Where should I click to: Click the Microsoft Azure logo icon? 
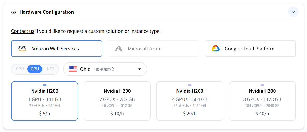click(x=119, y=49)
